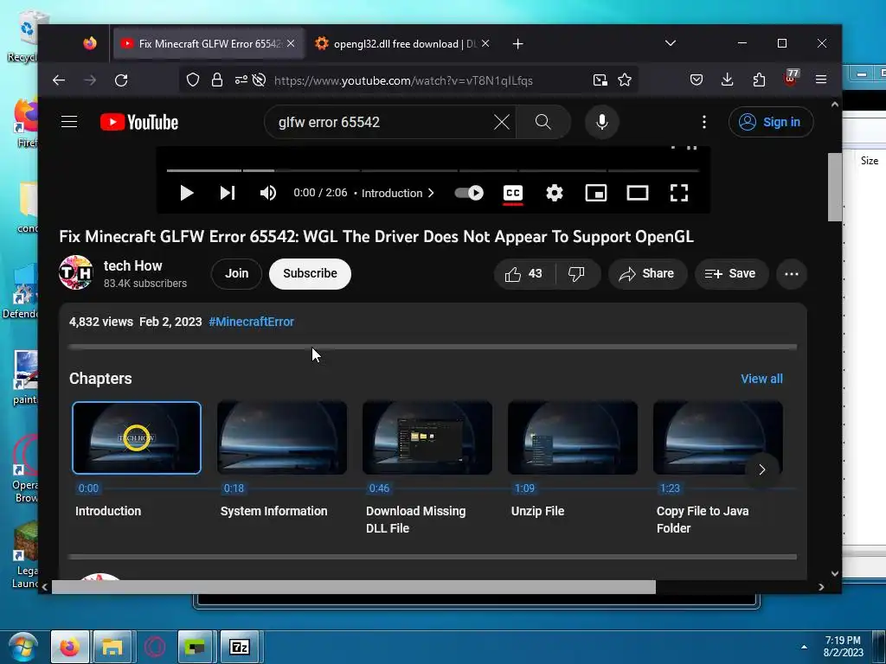
Task: Open Firefox View pinned button
Action: pos(90,43)
